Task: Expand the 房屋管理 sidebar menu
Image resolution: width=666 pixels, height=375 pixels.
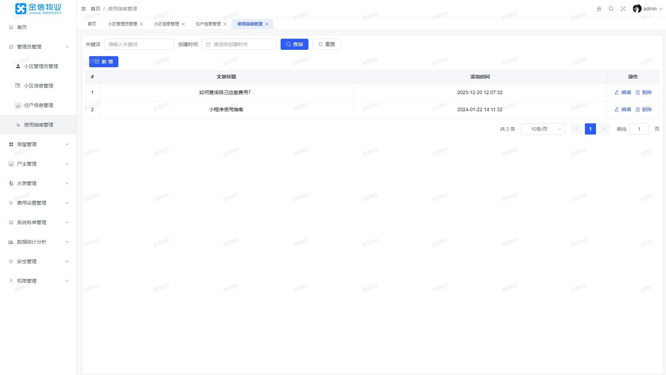Action: tap(38, 144)
